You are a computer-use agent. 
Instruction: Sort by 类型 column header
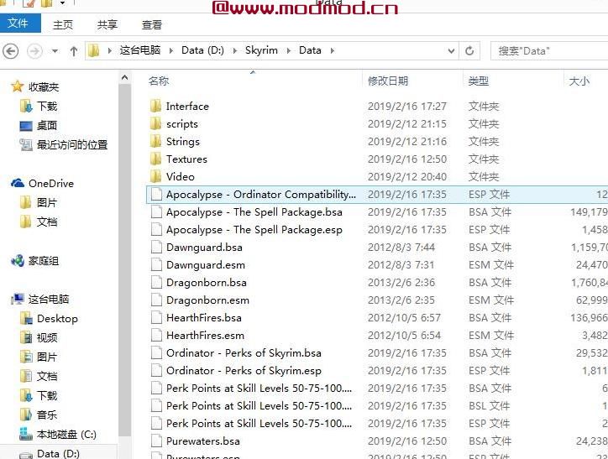478,81
